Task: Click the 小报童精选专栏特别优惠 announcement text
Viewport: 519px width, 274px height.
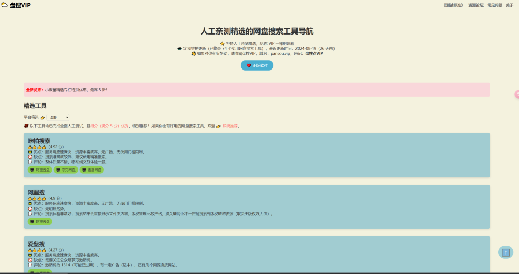Action: 76,90
